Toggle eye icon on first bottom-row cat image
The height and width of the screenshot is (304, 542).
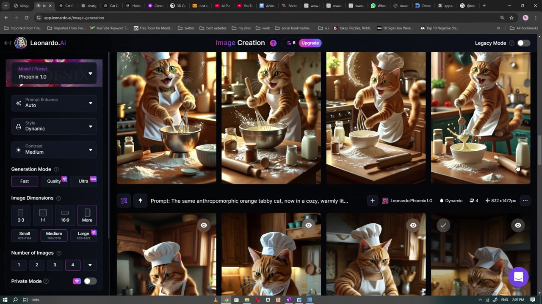tap(204, 225)
